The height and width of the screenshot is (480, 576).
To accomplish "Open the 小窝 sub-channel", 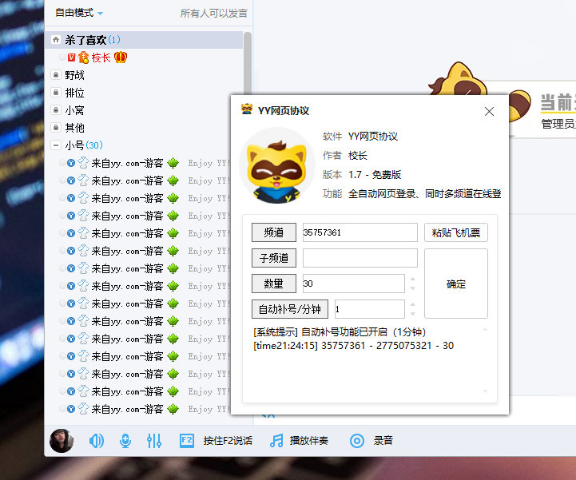I will pos(74,110).
